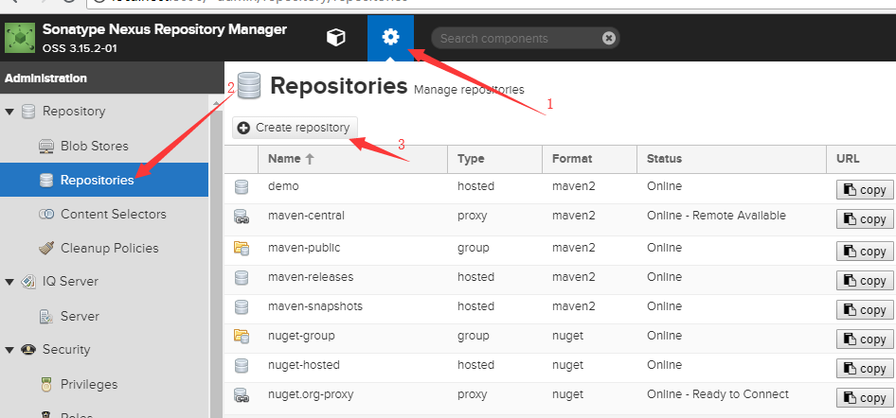Collapse the Security tree section
896x418 pixels.
9,350
